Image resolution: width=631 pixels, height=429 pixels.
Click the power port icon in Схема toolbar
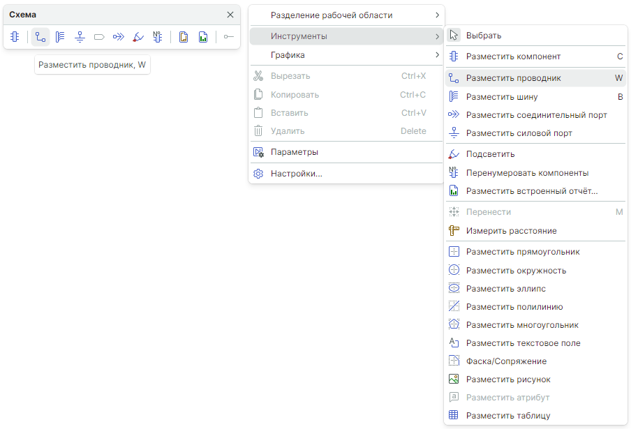80,37
